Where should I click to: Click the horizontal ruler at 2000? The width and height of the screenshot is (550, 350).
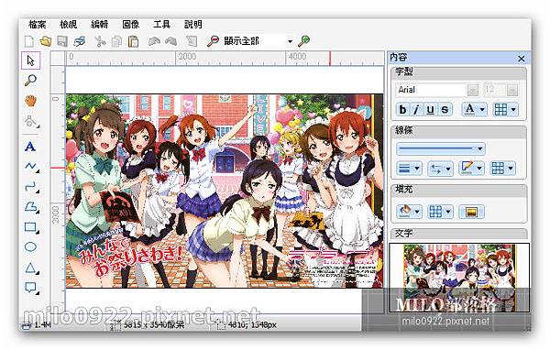tap(187, 57)
